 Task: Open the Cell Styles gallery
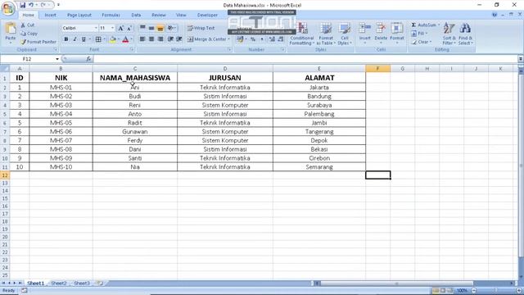[x=344, y=34]
